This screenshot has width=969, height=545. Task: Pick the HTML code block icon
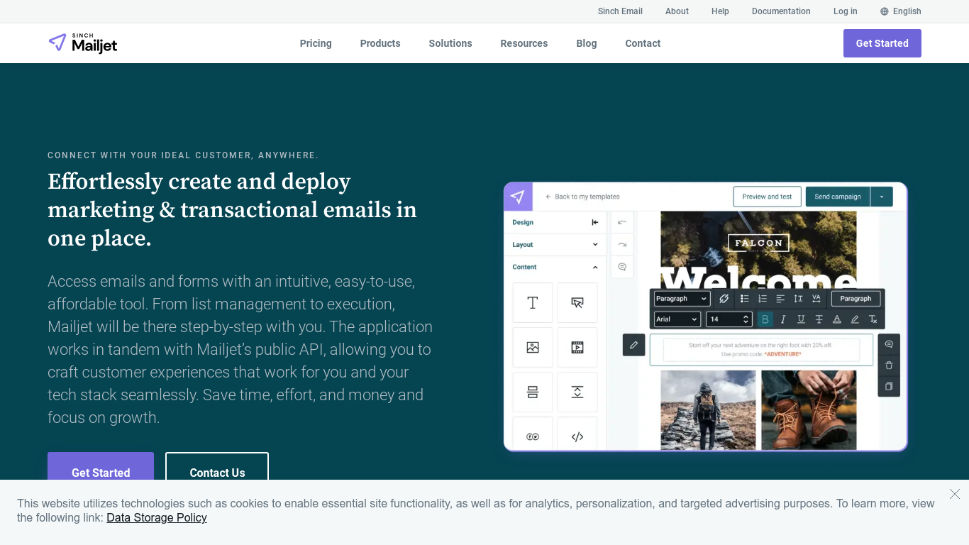pos(577,436)
